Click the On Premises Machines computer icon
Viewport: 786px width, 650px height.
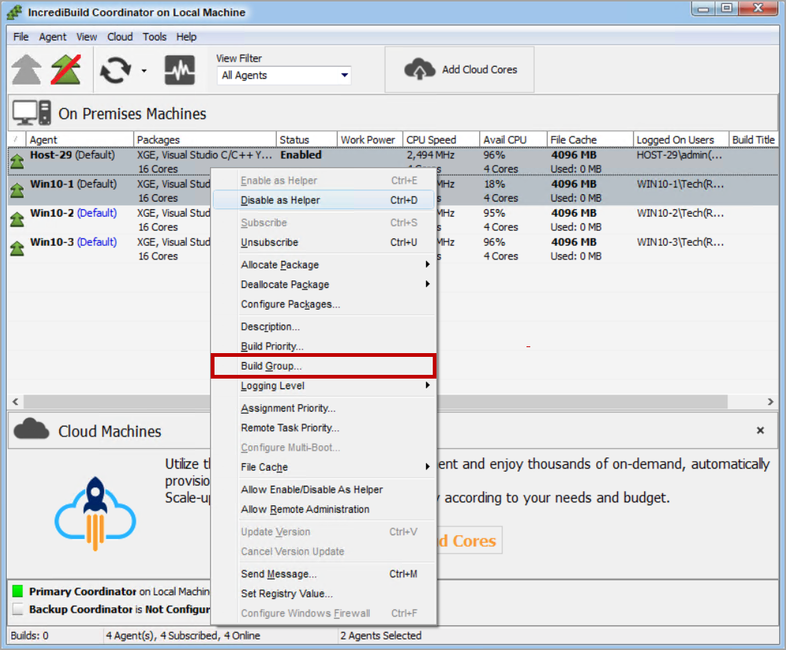pyautogui.click(x=31, y=114)
